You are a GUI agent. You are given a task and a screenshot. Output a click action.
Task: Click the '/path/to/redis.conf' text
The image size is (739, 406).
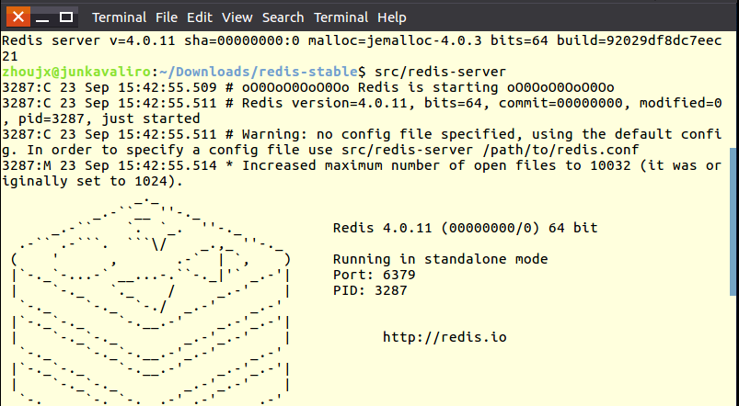pos(560,150)
